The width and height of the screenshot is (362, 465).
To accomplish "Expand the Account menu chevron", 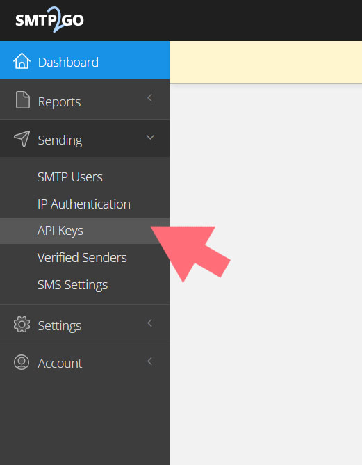I will [149, 361].
